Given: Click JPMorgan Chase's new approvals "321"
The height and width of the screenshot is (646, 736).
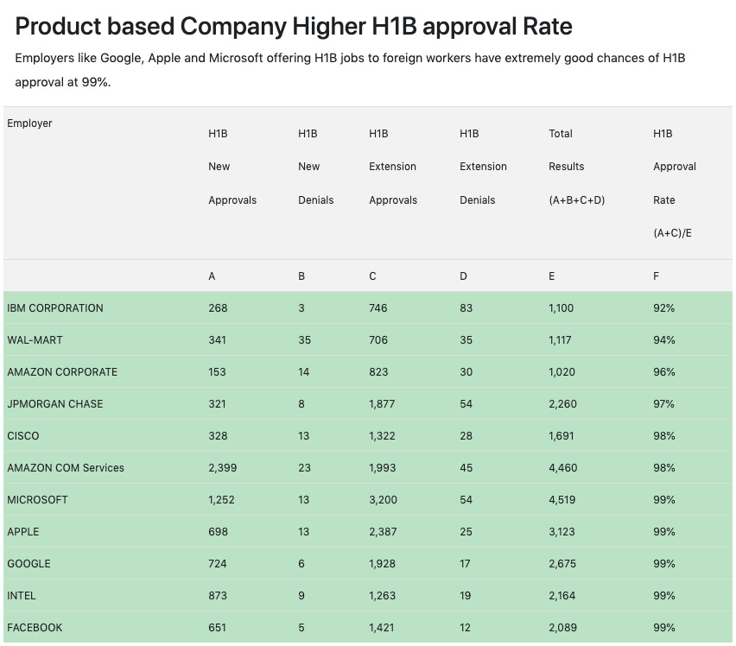Looking at the screenshot, I should (x=218, y=404).
